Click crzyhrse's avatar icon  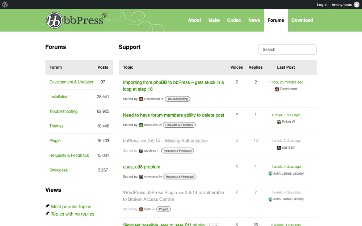(x=141, y=151)
